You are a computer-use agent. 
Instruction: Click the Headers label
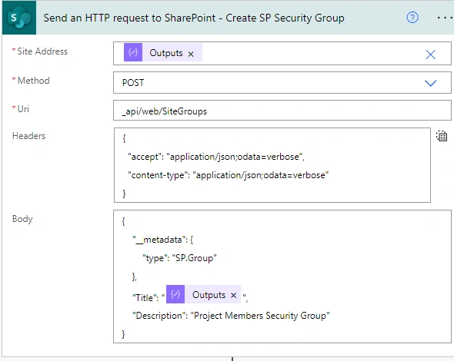28,136
